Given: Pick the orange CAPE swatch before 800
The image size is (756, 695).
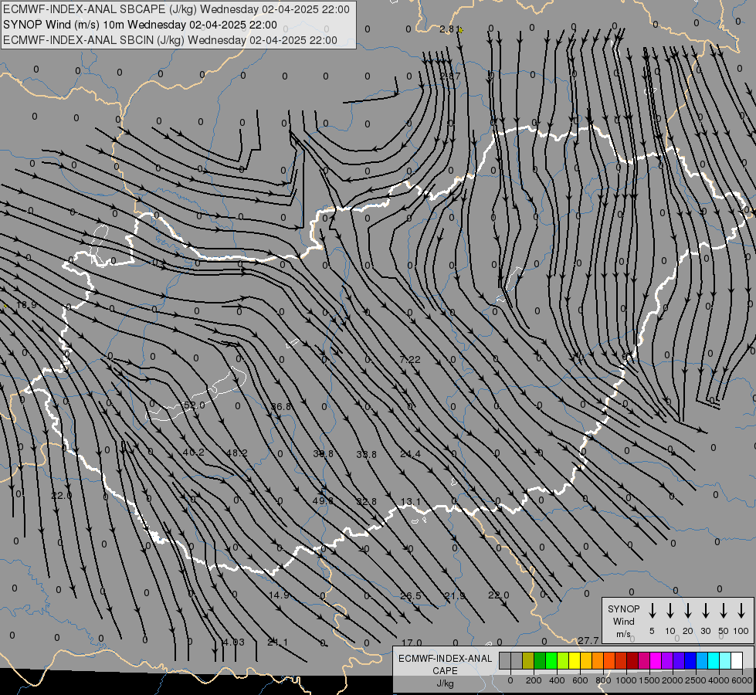Looking at the screenshot, I should pos(598,660).
